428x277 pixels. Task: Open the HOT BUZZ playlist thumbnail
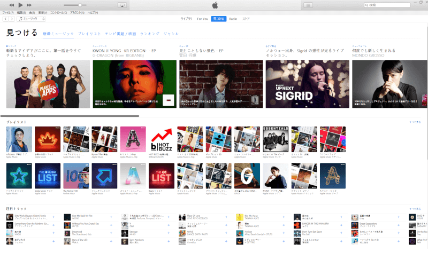point(161,139)
